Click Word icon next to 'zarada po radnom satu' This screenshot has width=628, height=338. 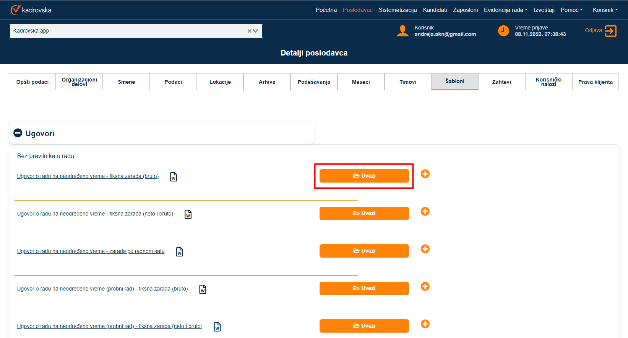pyautogui.click(x=179, y=252)
